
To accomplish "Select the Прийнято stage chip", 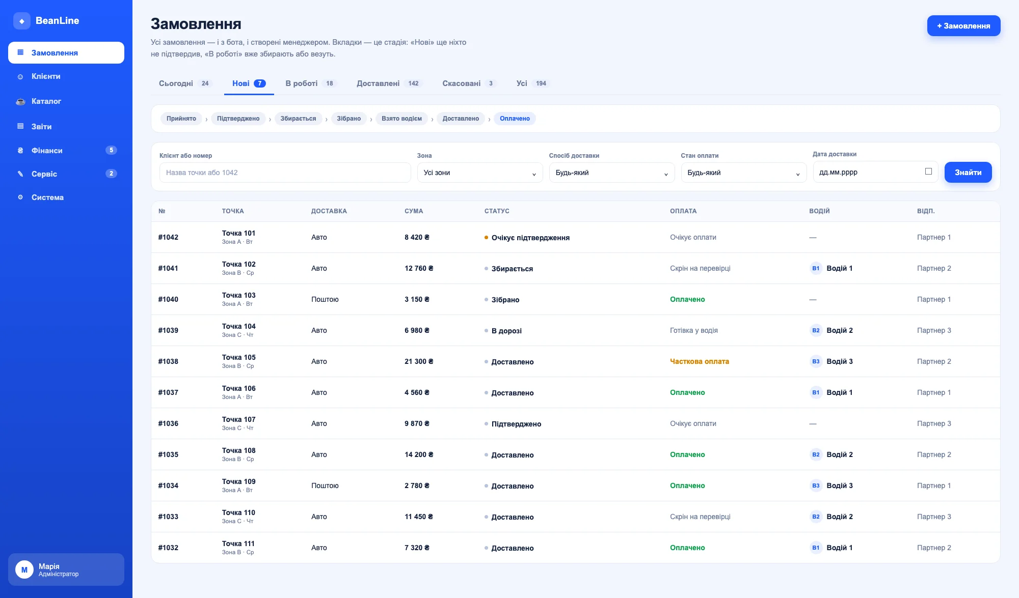I will 181,119.
